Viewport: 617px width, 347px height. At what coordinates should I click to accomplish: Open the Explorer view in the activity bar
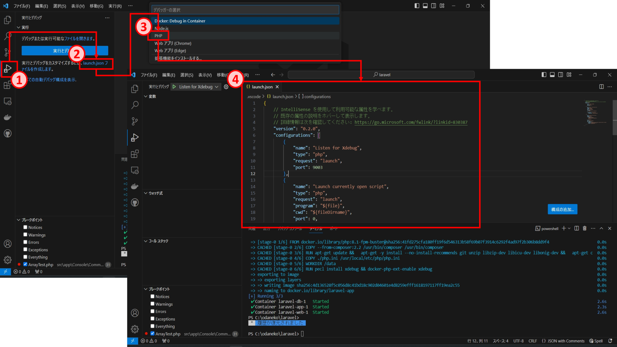point(135,89)
